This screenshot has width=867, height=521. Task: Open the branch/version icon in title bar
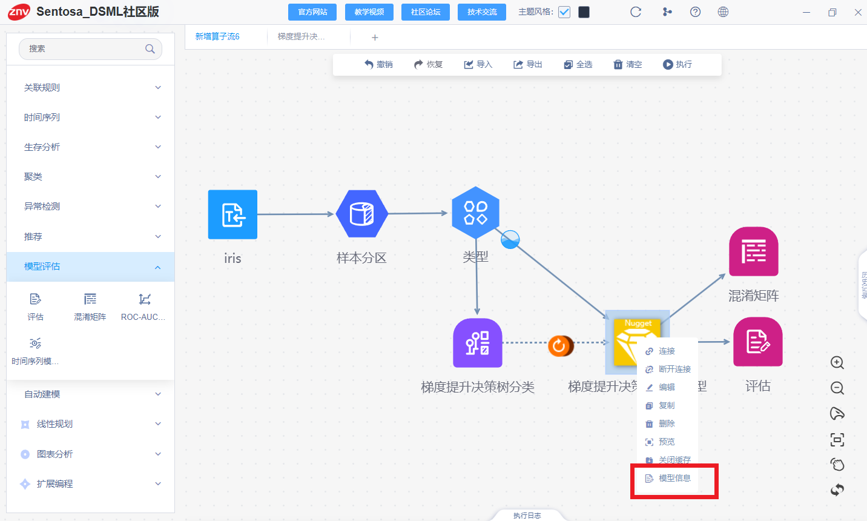click(667, 12)
